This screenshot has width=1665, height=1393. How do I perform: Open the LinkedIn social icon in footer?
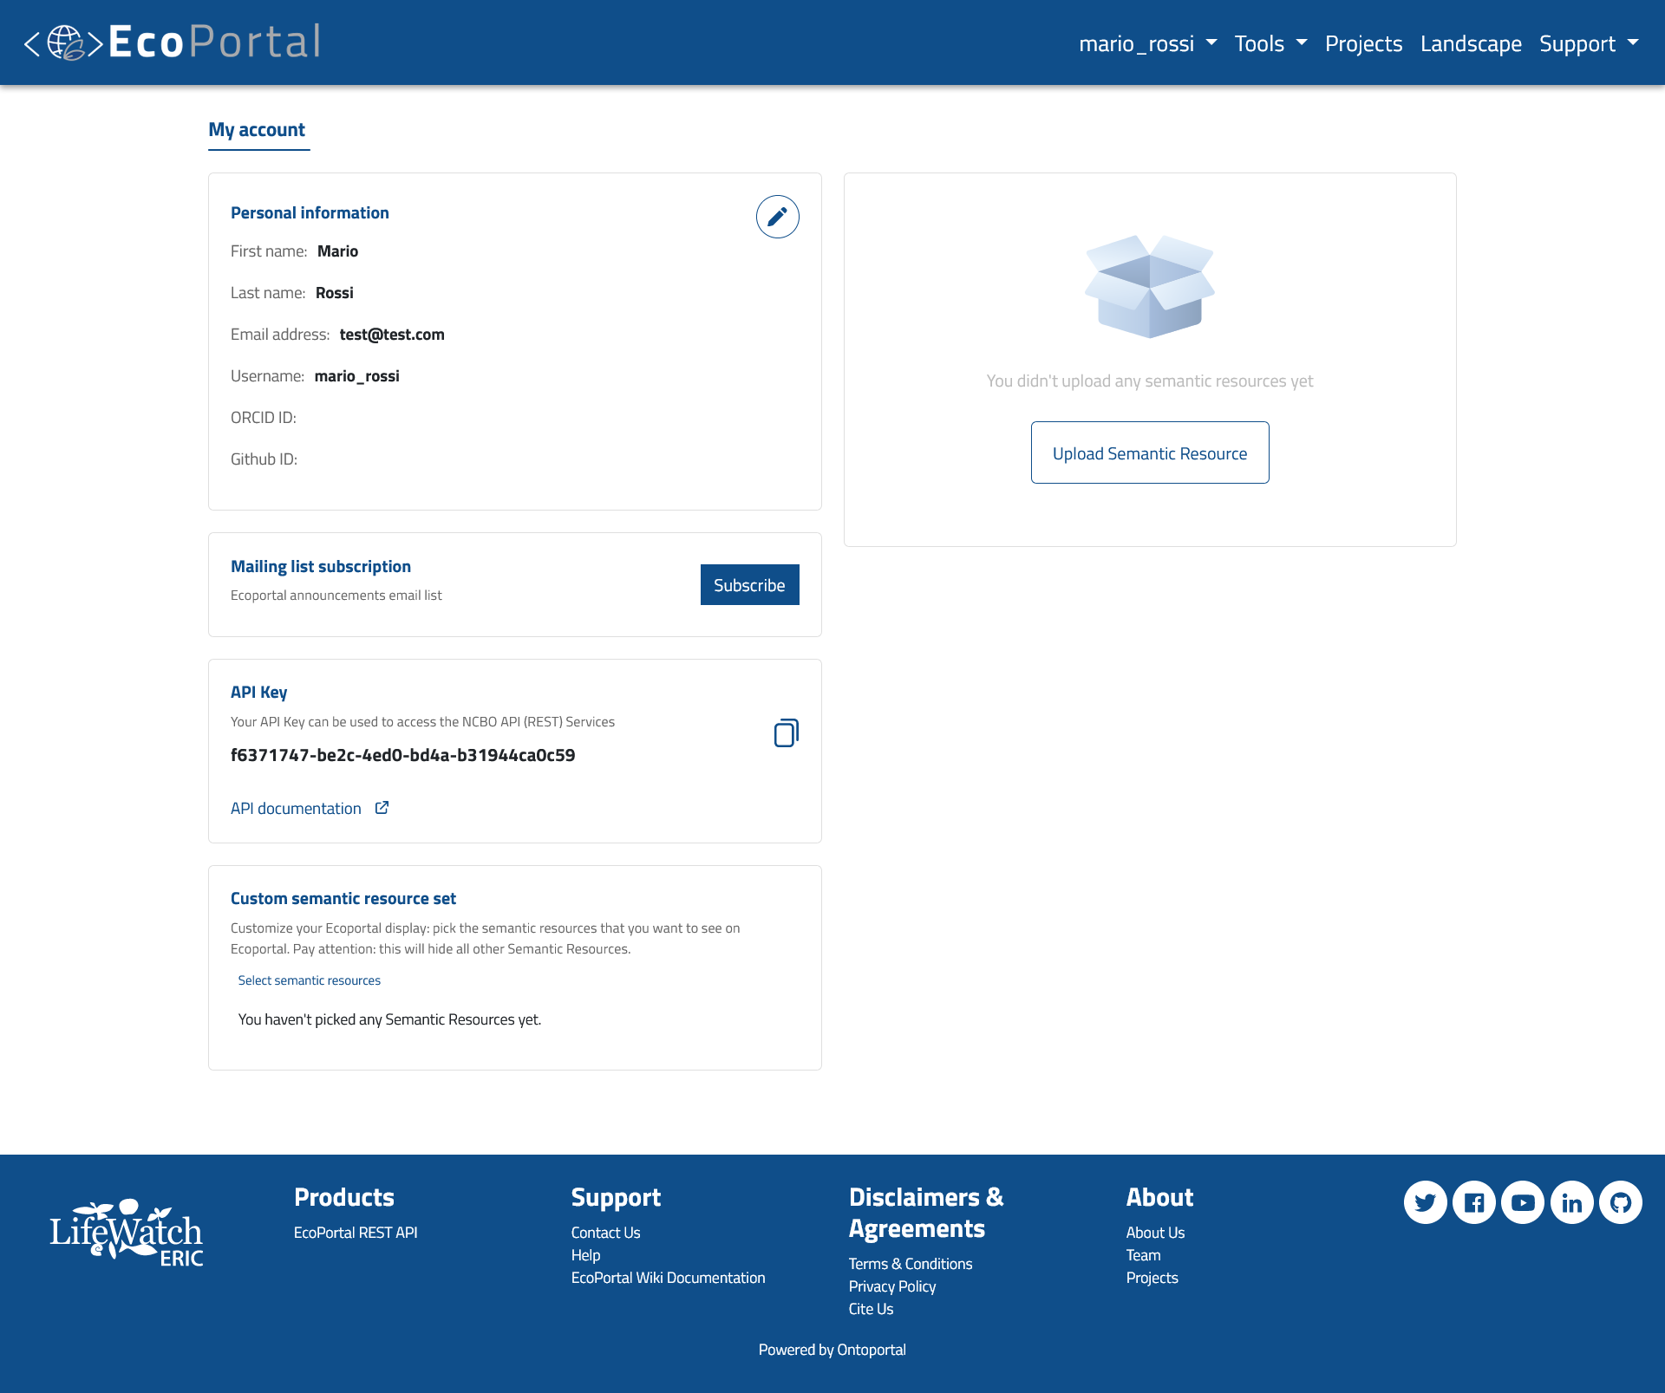pyautogui.click(x=1571, y=1202)
